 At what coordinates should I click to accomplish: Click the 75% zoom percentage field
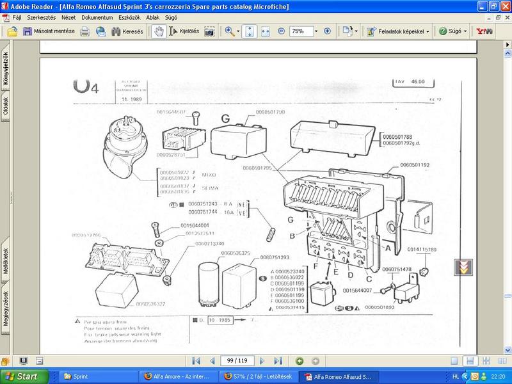tap(301, 31)
